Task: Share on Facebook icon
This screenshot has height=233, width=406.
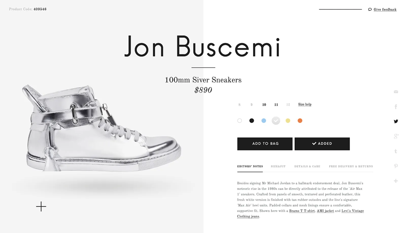Action: pos(396,107)
